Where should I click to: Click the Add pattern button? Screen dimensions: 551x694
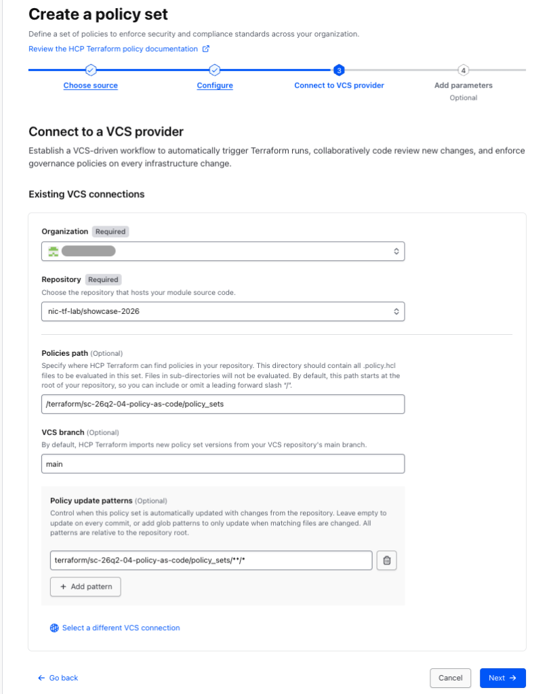(x=85, y=586)
